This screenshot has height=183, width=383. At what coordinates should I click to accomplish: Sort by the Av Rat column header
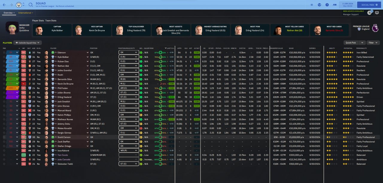196,48
